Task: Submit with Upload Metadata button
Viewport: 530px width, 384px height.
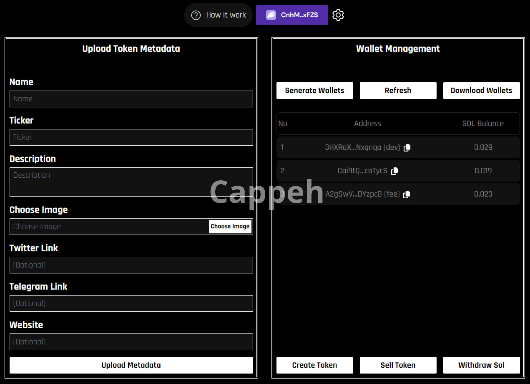Action: (x=131, y=365)
